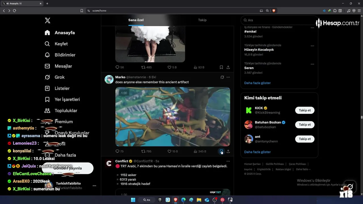The image size is (363, 204).
Task: View analytics of Marko's post (345 B)
Action: point(200,151)
